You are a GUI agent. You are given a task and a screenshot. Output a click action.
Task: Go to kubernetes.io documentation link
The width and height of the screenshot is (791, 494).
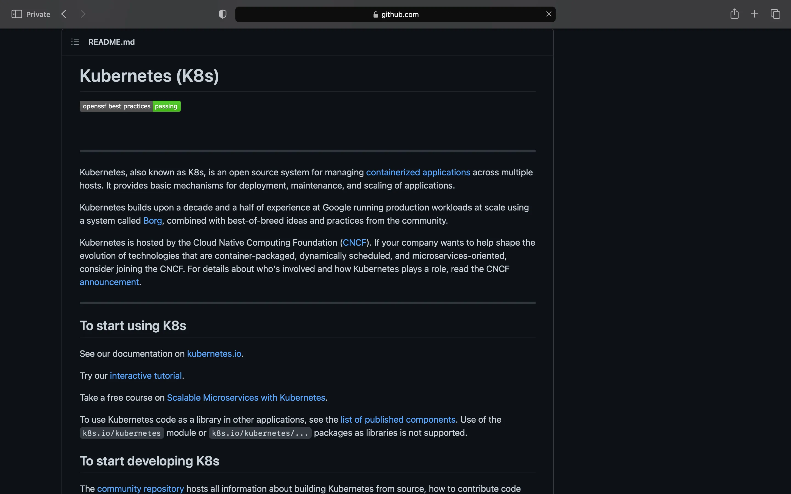point(214,353)
